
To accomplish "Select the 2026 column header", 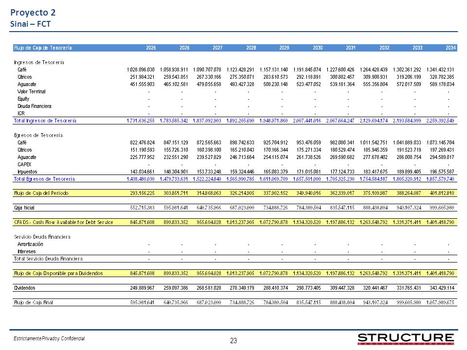I will 184,48.
